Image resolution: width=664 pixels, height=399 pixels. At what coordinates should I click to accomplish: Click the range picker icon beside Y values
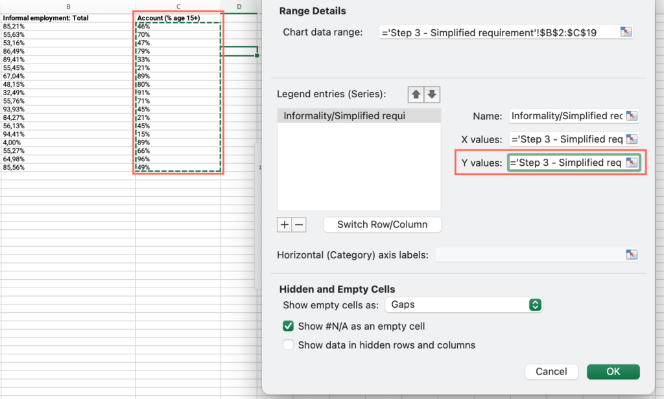tap(632, 163)
